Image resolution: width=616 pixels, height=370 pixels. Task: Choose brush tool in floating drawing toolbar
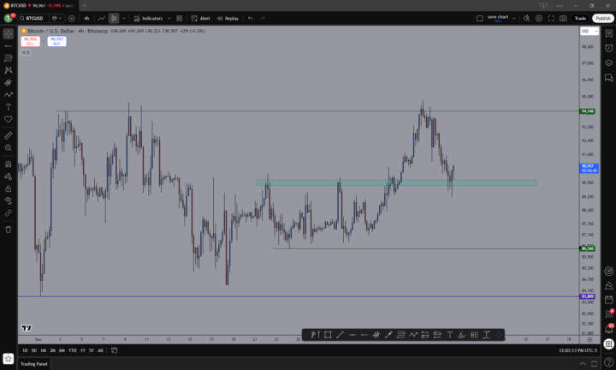tap(462, 335)
